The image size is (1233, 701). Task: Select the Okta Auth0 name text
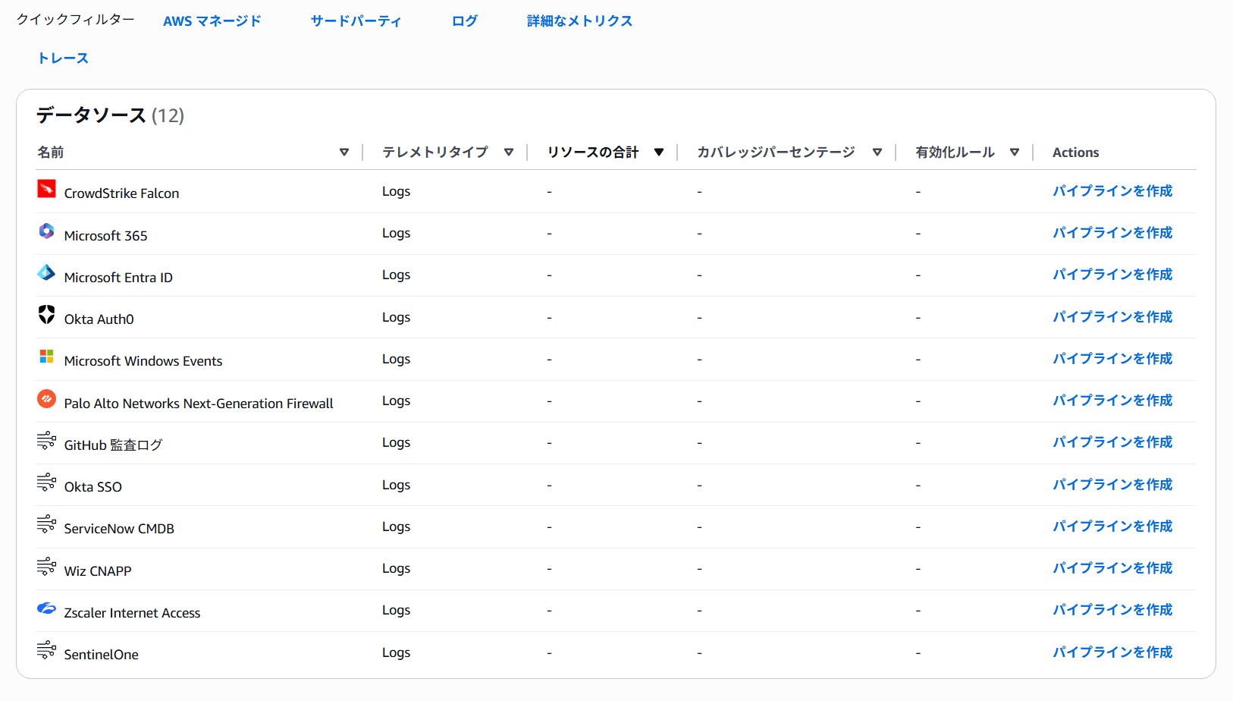99,319
